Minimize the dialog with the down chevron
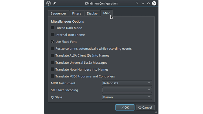The image size is (203, 114). coord(143,4)
